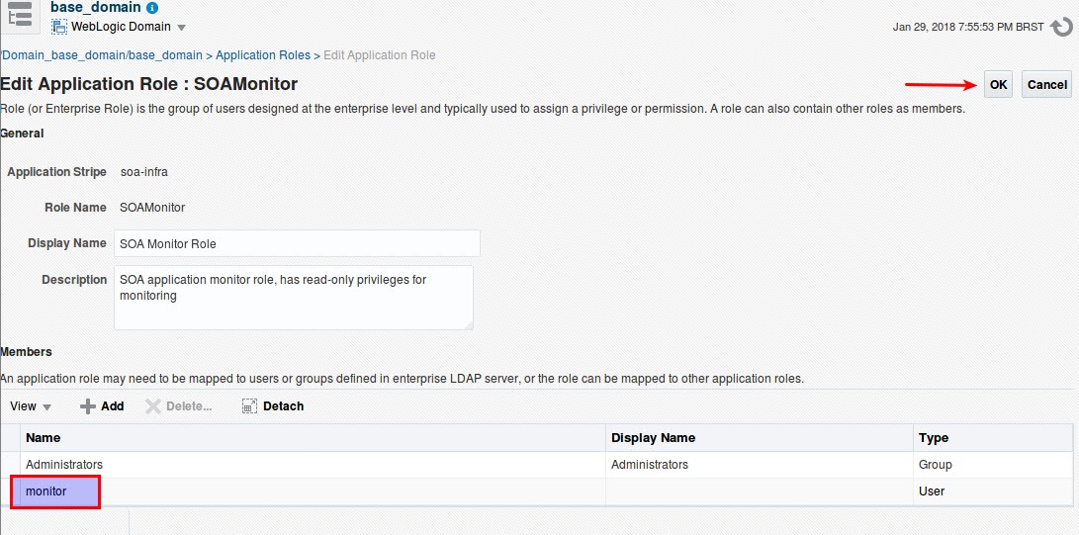Open the target navigation tree icon
1079x535 pixels.
click(x=20, y=15)
